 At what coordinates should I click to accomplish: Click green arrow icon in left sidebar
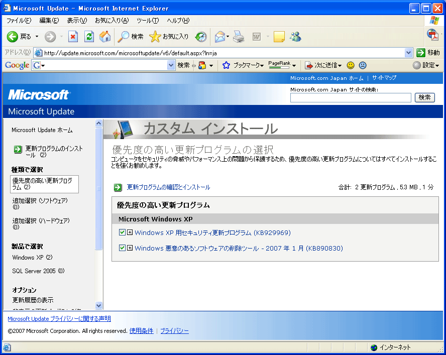click(18, 149)
